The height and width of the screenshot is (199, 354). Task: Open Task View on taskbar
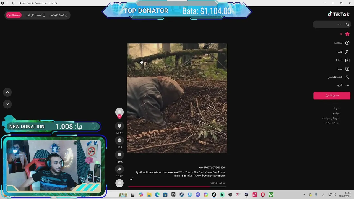click(132, 195)
